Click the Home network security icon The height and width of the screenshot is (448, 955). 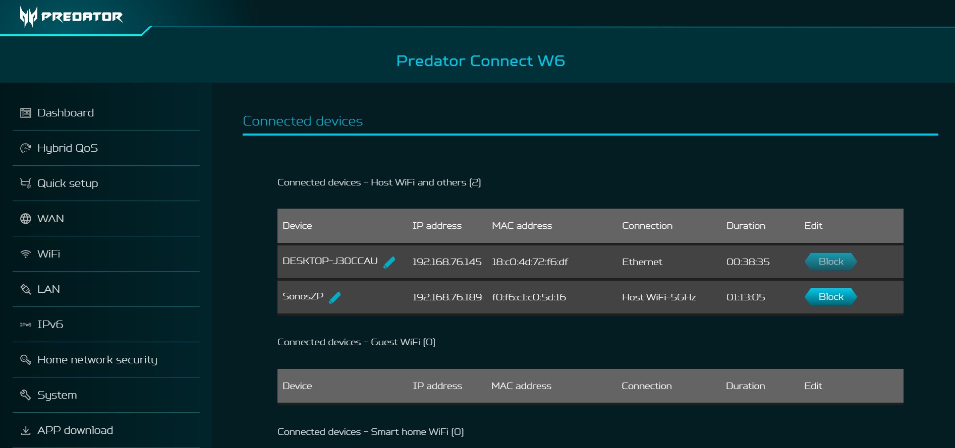[x=25, y=360]
